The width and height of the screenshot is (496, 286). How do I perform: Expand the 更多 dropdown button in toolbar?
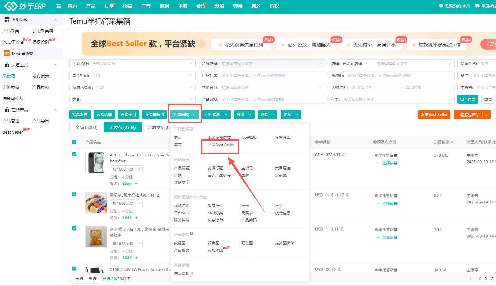pyautogui.click(x=291, y=115)
